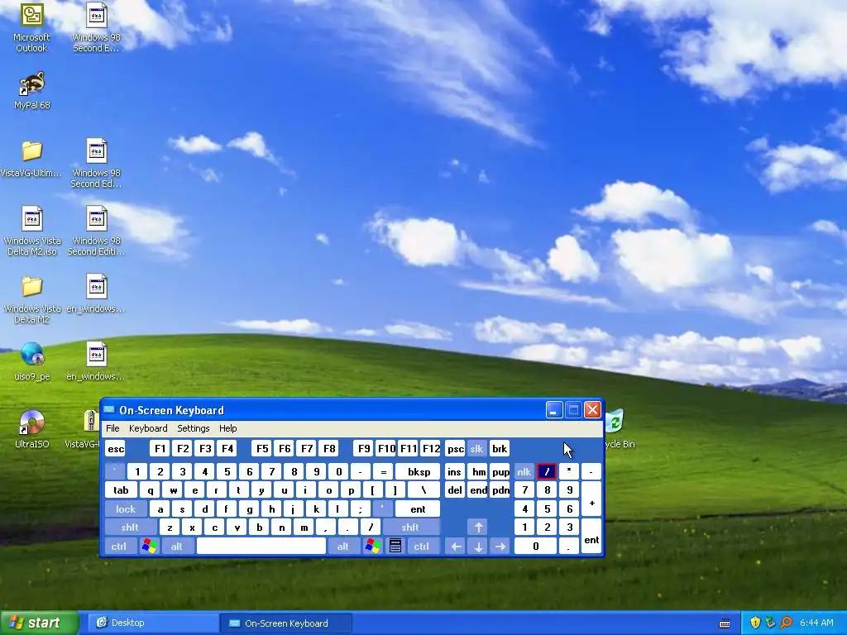Image resolution: width=847 pixels, height=635 pixels.
Task: Switch to the Desktop taskbar button
Action: (x=153, y=623)
